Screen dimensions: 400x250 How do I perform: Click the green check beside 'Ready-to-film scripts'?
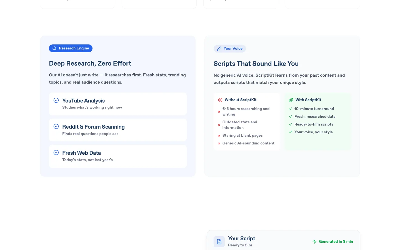pyautogui.click(x=291, y=124)
